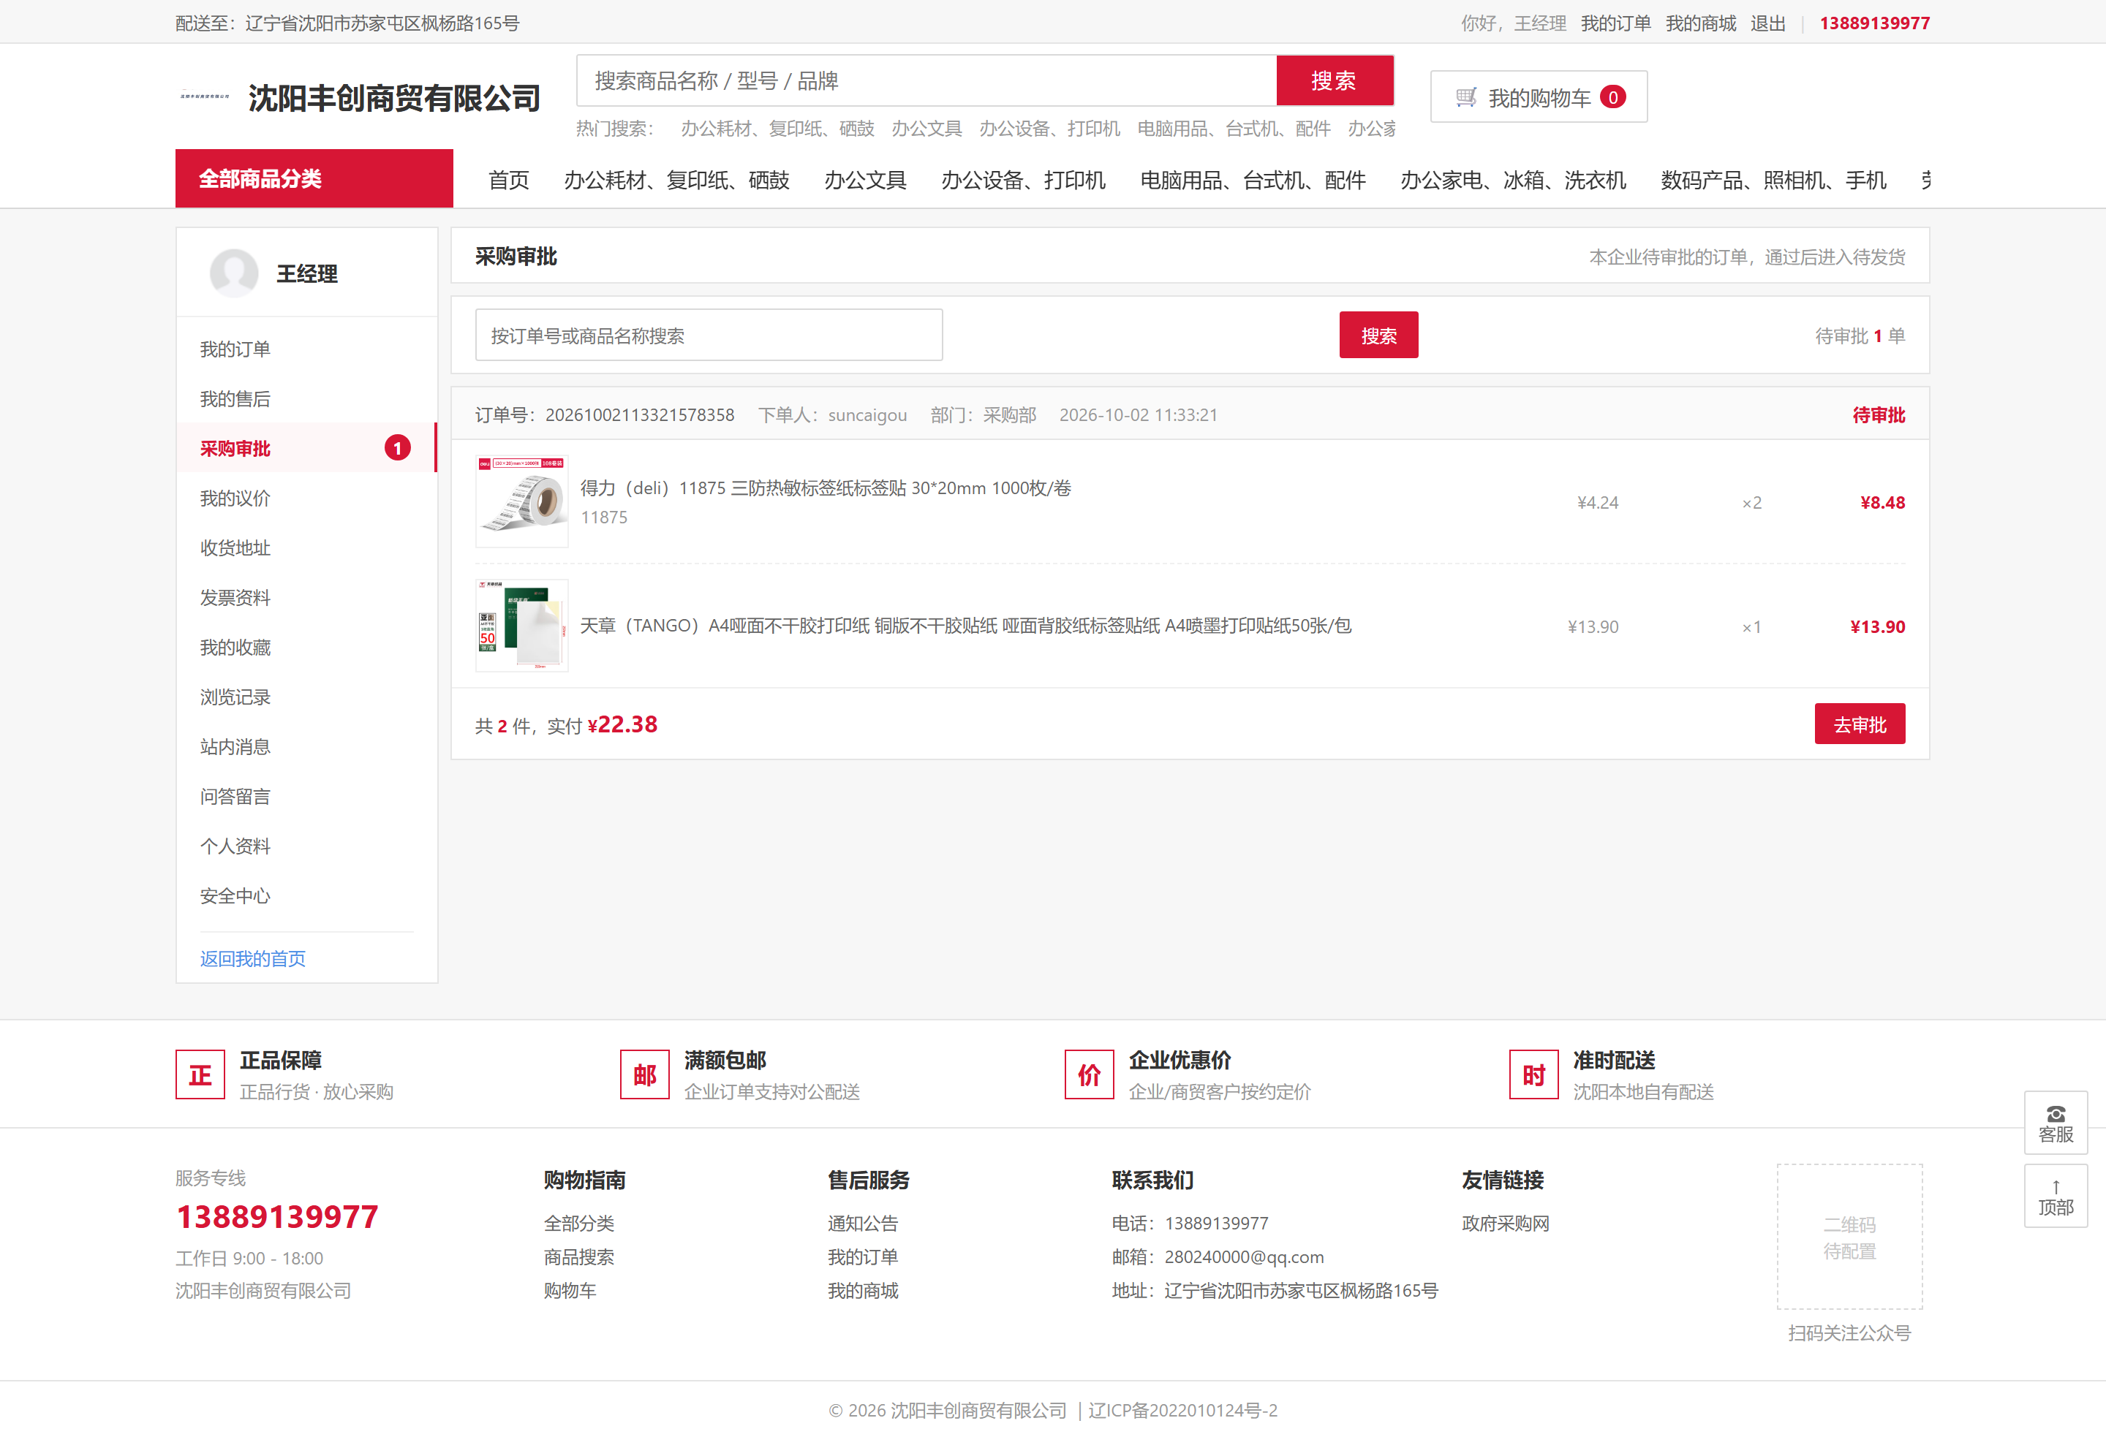This screenshot has width=2106, height=1437.
Task: Click Manager Wang's user avatar
Action: point(234,273)
